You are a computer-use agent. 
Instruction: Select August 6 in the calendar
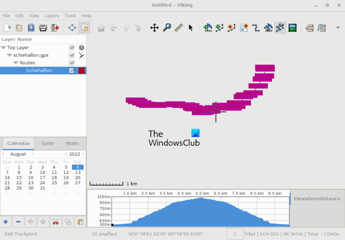[x=78, y=167]
